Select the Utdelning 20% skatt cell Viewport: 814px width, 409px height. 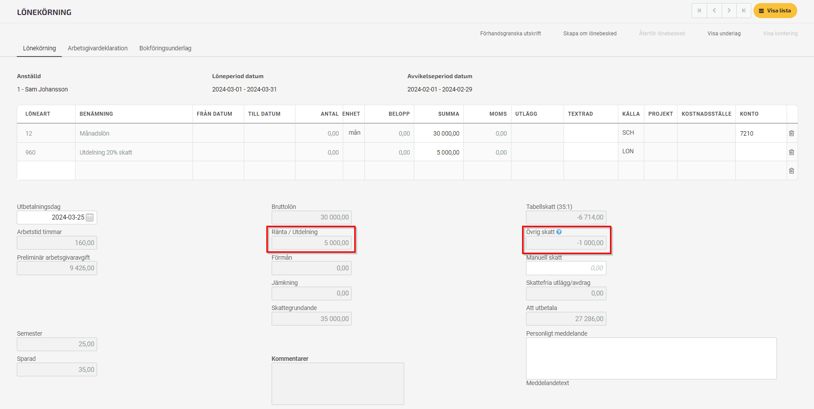(134, 152)
